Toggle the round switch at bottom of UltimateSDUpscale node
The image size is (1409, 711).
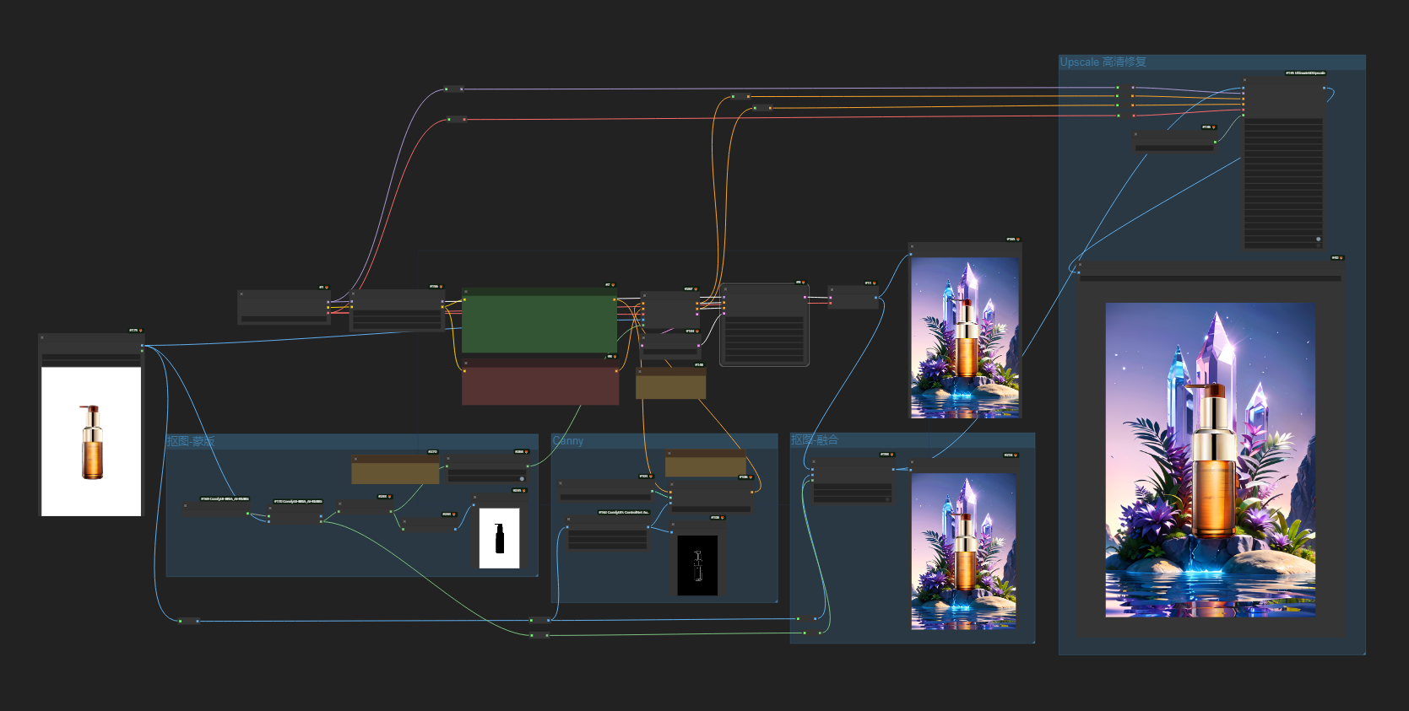[1318, 240]
